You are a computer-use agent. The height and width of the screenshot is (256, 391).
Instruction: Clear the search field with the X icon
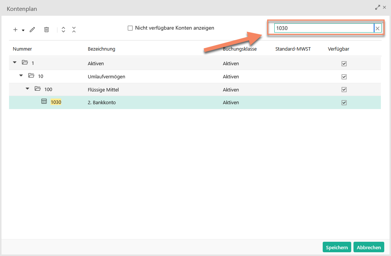[377, 28]
